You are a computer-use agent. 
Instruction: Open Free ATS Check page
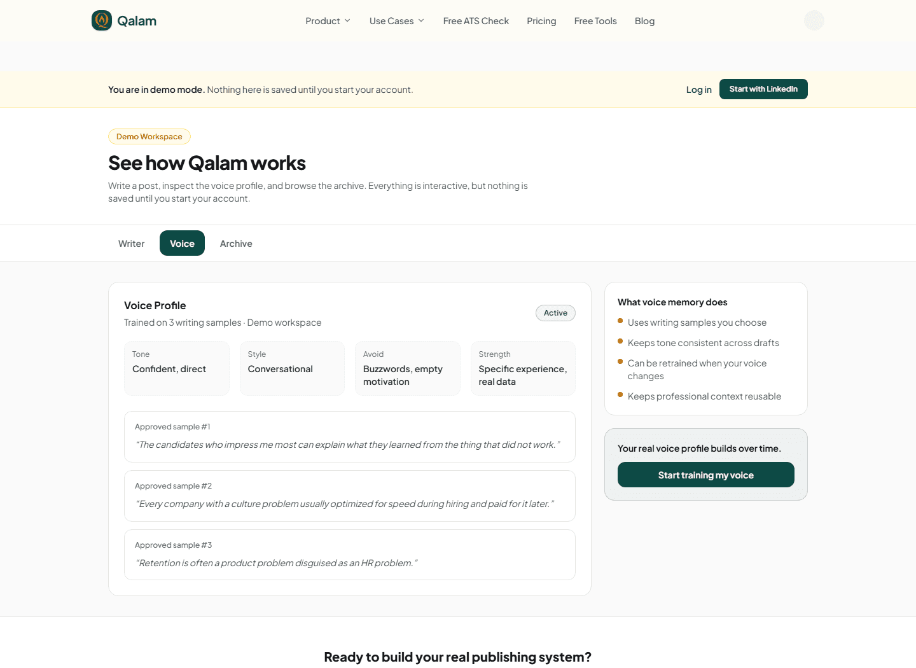pos(476,21)
